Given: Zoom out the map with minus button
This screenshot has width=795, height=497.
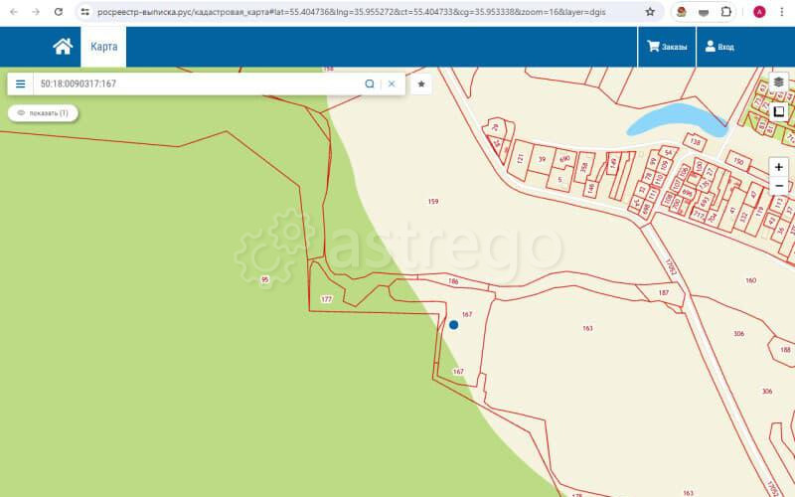Looking at the screenshot, I should click(x=778, y=186).
